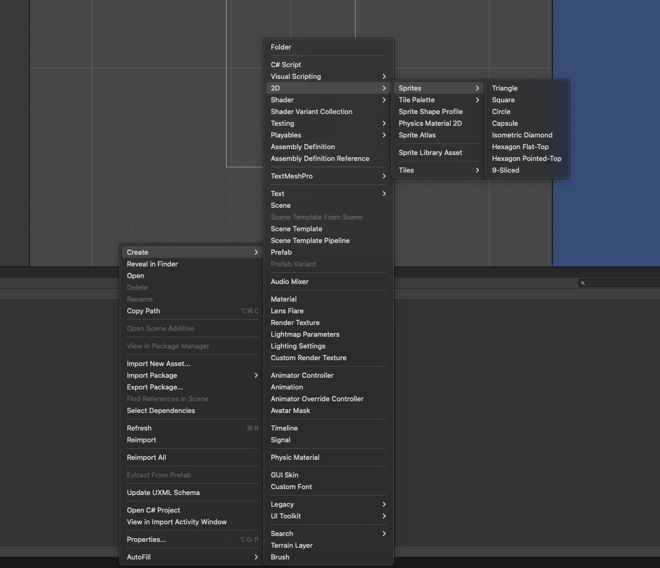660x568 pixels.
Task: Create a new C# Script
Action: 328,64
